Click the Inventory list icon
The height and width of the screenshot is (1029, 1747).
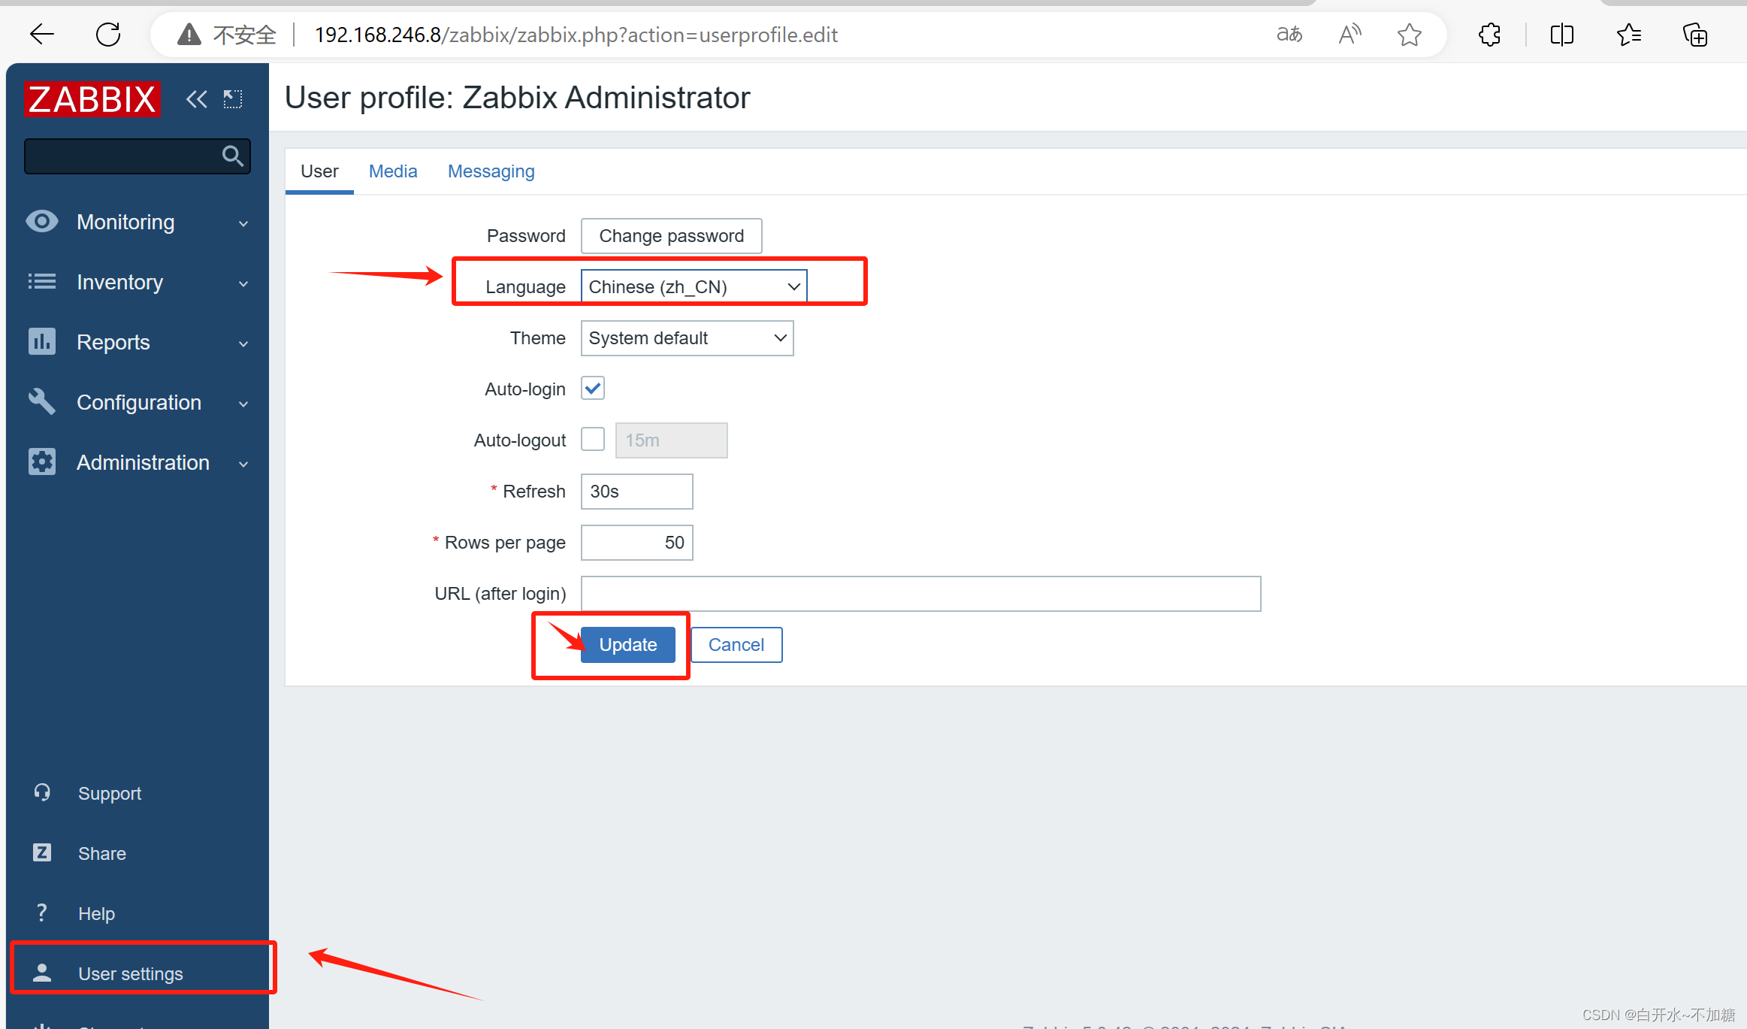pyautogui.click(x=42, y=282)
